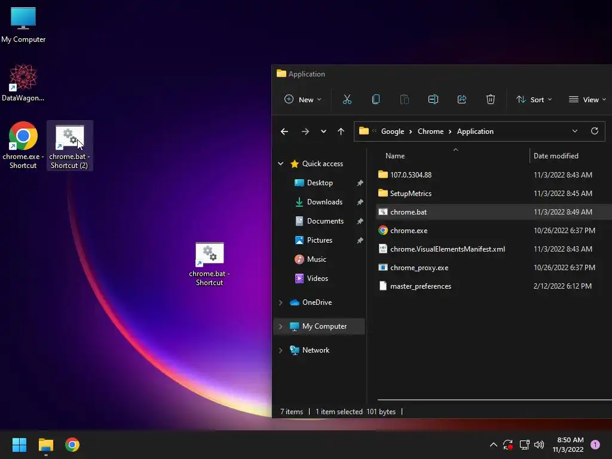Open the notification badge in the tray
This screenshot has width=612, height=459.
[595, 445]
